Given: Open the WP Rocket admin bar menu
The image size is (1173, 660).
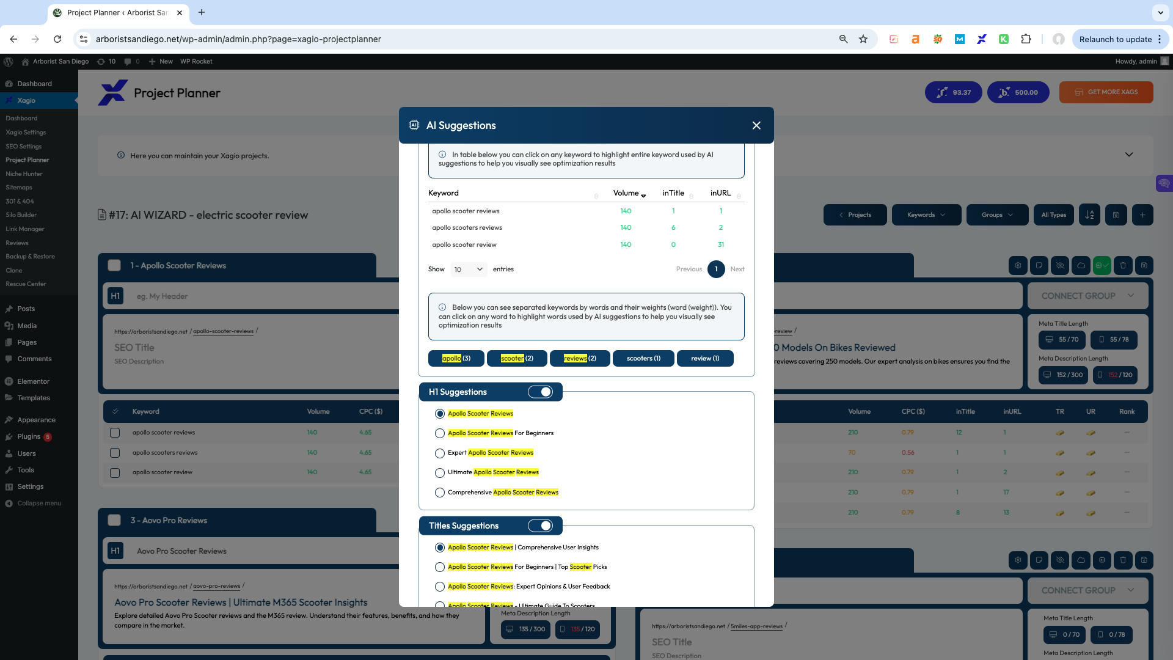Looking at the screenshot, I should coord(196,61).
